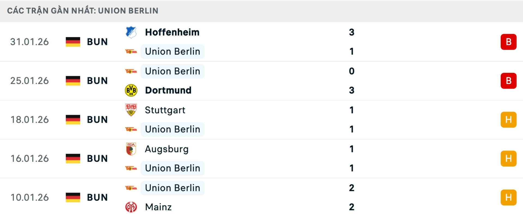The image size is (523, 216).
Task: Click the Mainz 05 logo
Action: click(x=132, y=207)
